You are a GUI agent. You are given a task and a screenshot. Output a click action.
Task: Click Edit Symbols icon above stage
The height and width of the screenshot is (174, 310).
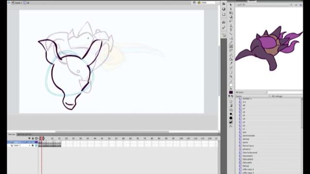pos(199,2)
